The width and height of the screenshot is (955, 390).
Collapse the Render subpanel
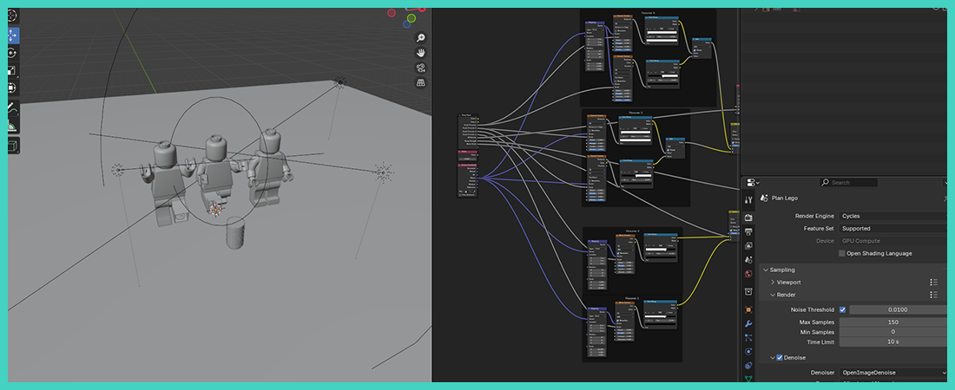pos(773,295)
